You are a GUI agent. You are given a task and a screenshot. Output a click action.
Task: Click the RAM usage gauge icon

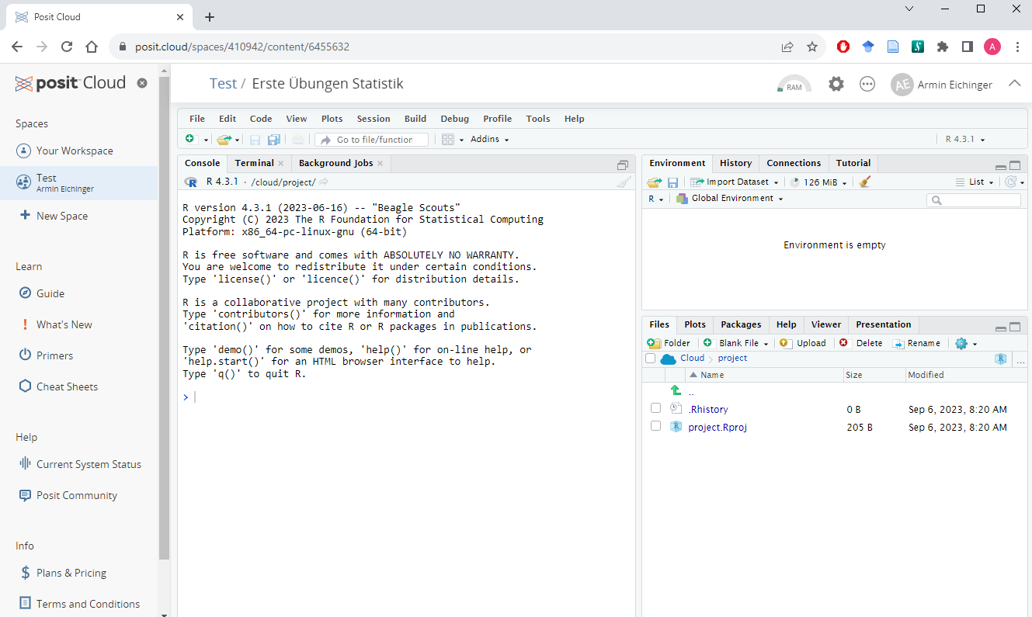794,85
